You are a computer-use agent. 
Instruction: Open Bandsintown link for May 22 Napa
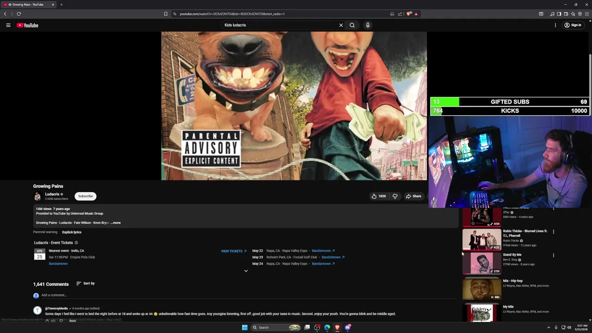tap(323, 251)
